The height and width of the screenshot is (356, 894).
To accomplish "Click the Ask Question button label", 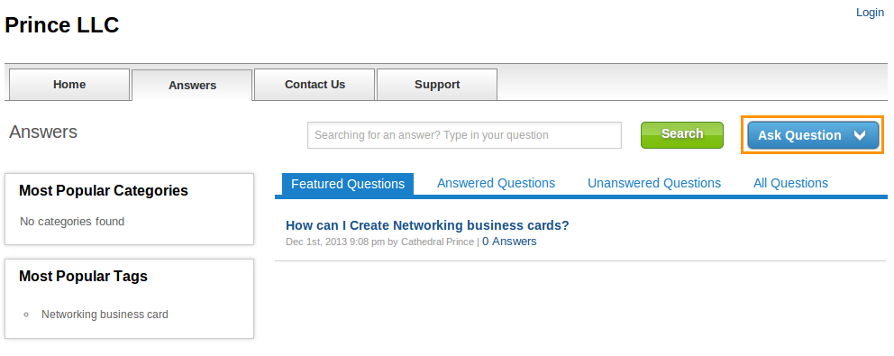I will (x=799, y=135).
